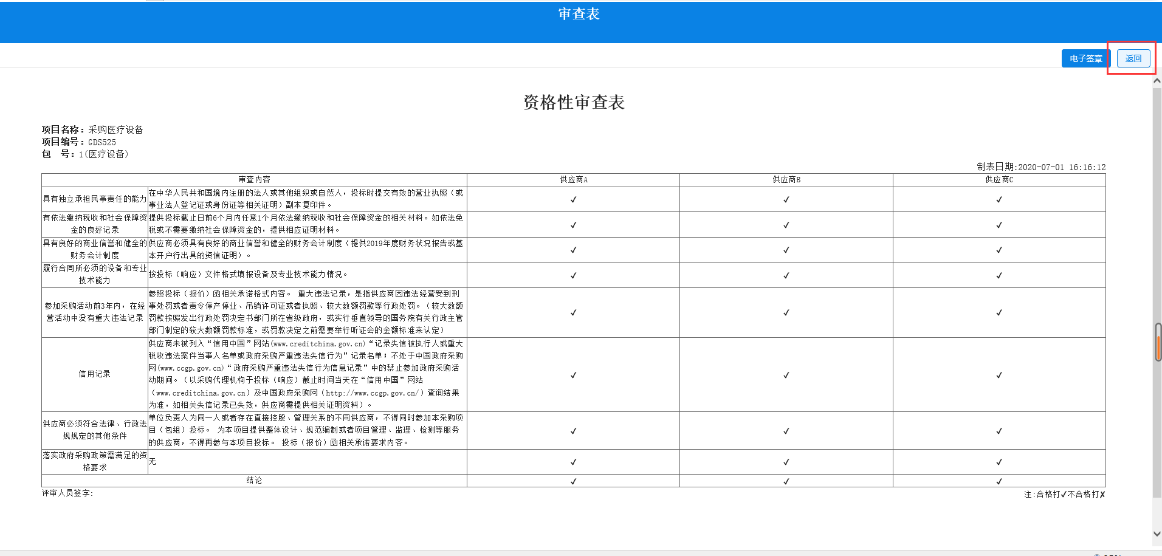1162x556 pixels.
Task: Click the 信用记录 row label
Action: point(94,374)
